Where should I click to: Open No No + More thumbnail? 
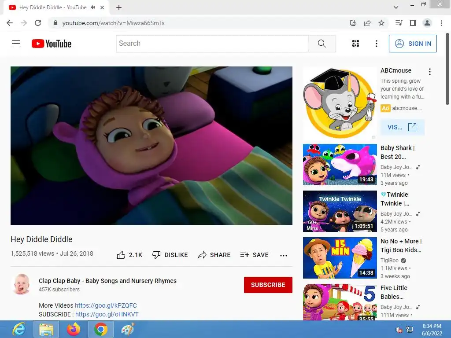(x=340, y=258)
